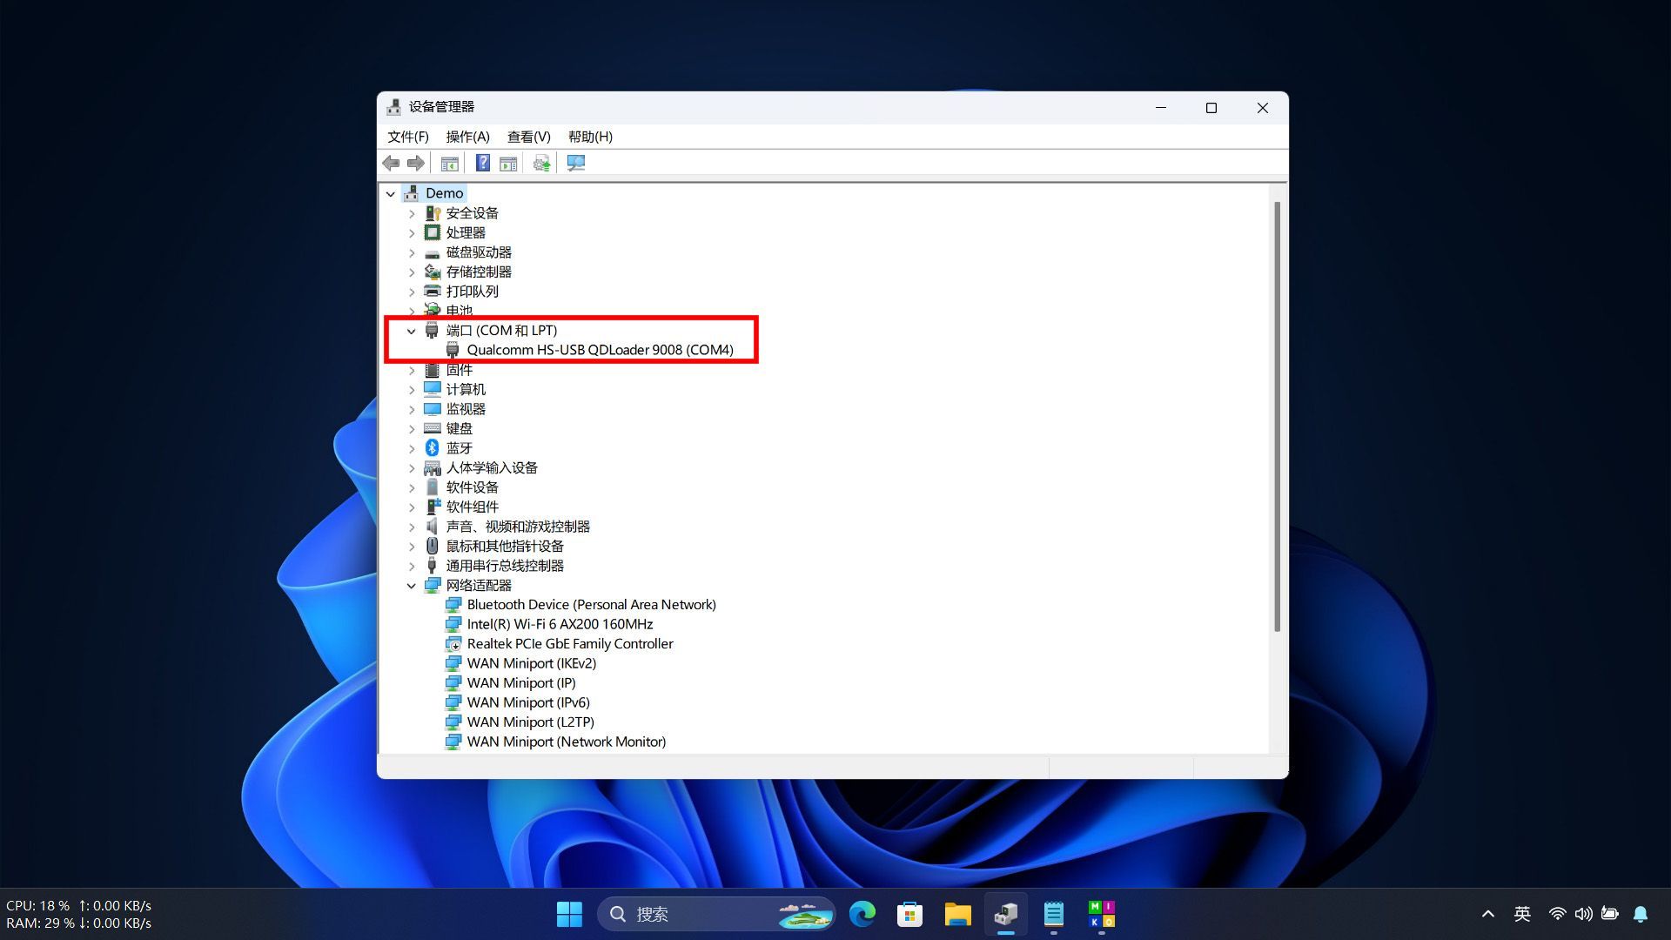Click the Back arrow in toolbar
Screen dimensions: 1671x940
point(391,163)
